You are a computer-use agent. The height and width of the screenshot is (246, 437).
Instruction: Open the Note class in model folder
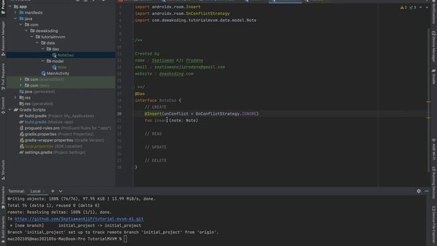[x=62, y=67]
